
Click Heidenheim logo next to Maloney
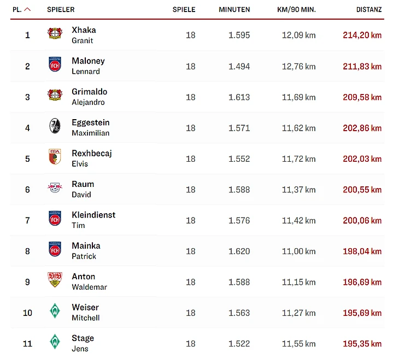55,65
